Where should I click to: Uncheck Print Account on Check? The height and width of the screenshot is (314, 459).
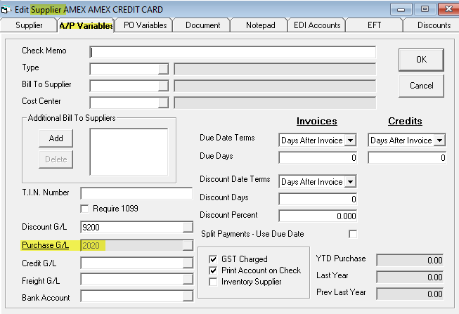[213, 270]
